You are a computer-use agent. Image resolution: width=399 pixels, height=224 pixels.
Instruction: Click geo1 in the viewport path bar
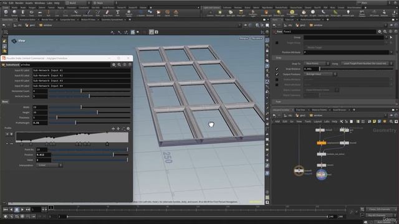[x=31, y=25]
